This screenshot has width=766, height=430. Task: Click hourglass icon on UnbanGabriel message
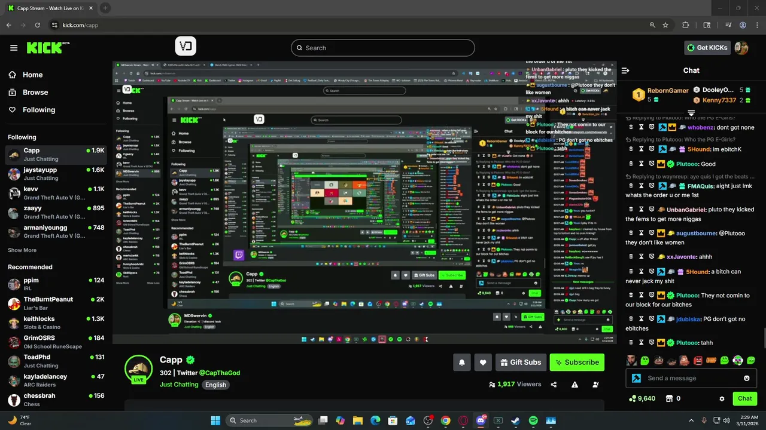point(641,210)
